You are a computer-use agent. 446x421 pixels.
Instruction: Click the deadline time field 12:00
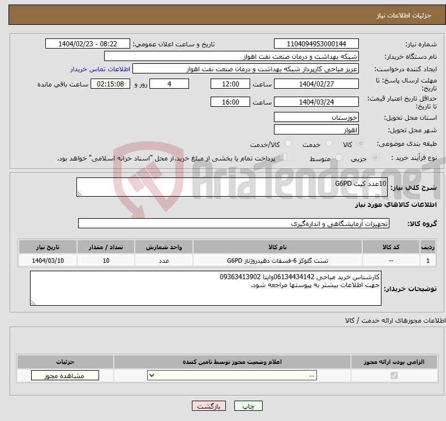click(230, 84)
